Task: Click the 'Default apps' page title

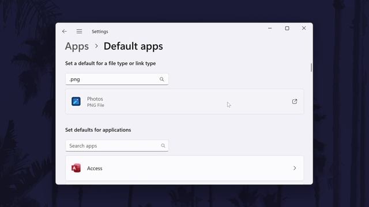Action: point(133,47)
